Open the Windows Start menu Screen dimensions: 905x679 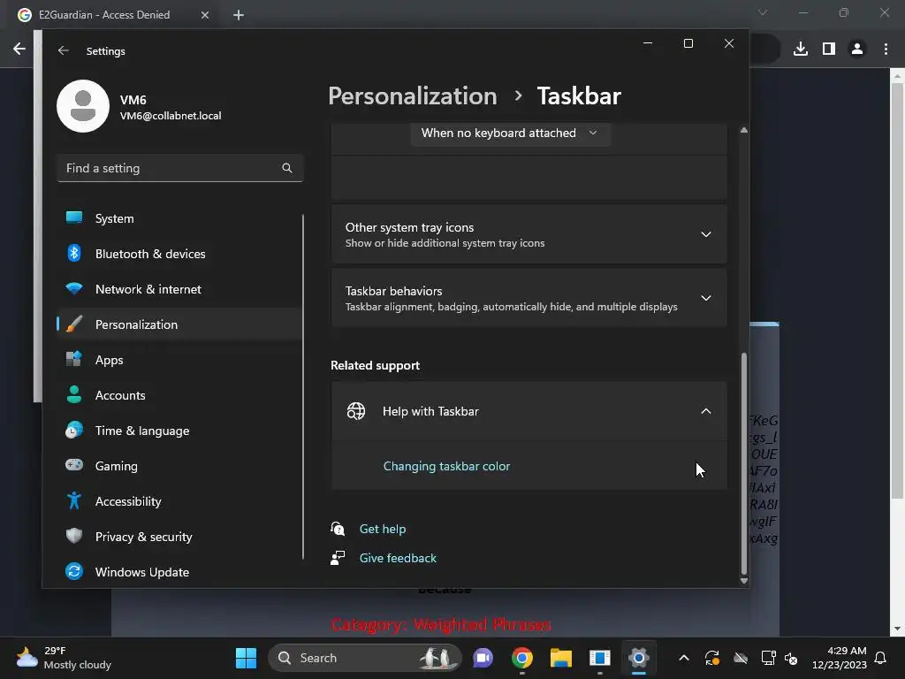[246, 658]
